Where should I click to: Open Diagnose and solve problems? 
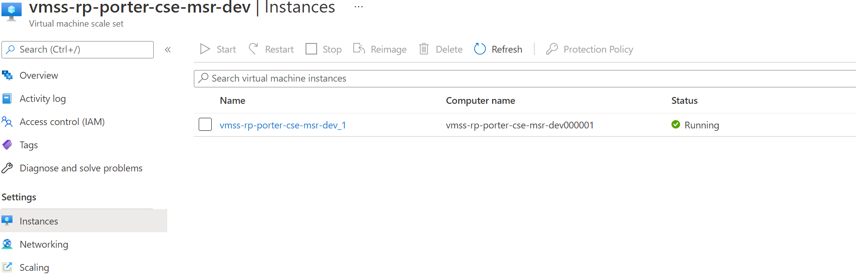click(81, 168)
